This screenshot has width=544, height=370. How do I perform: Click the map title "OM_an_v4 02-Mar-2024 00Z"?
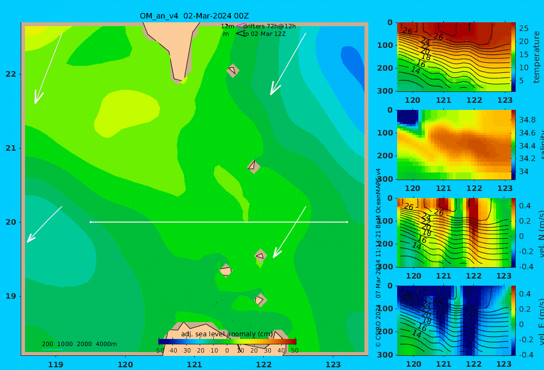point(194,16)
